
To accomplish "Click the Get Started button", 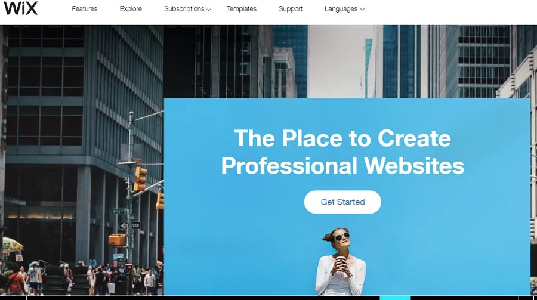I will click(342, 202).
